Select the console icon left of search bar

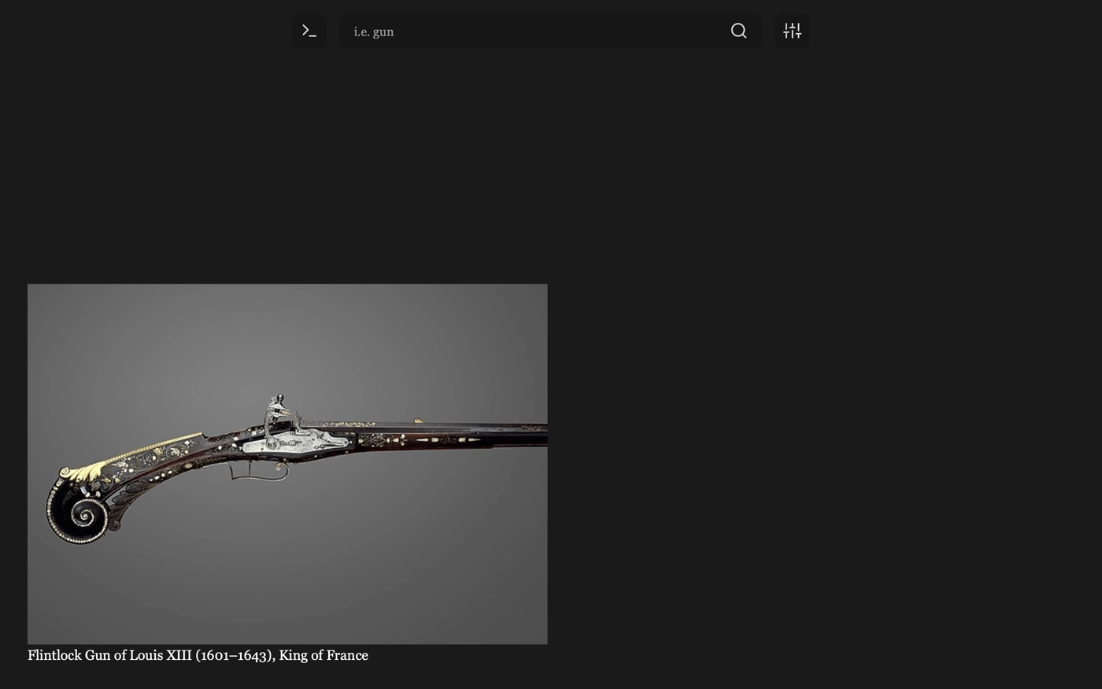309,30
